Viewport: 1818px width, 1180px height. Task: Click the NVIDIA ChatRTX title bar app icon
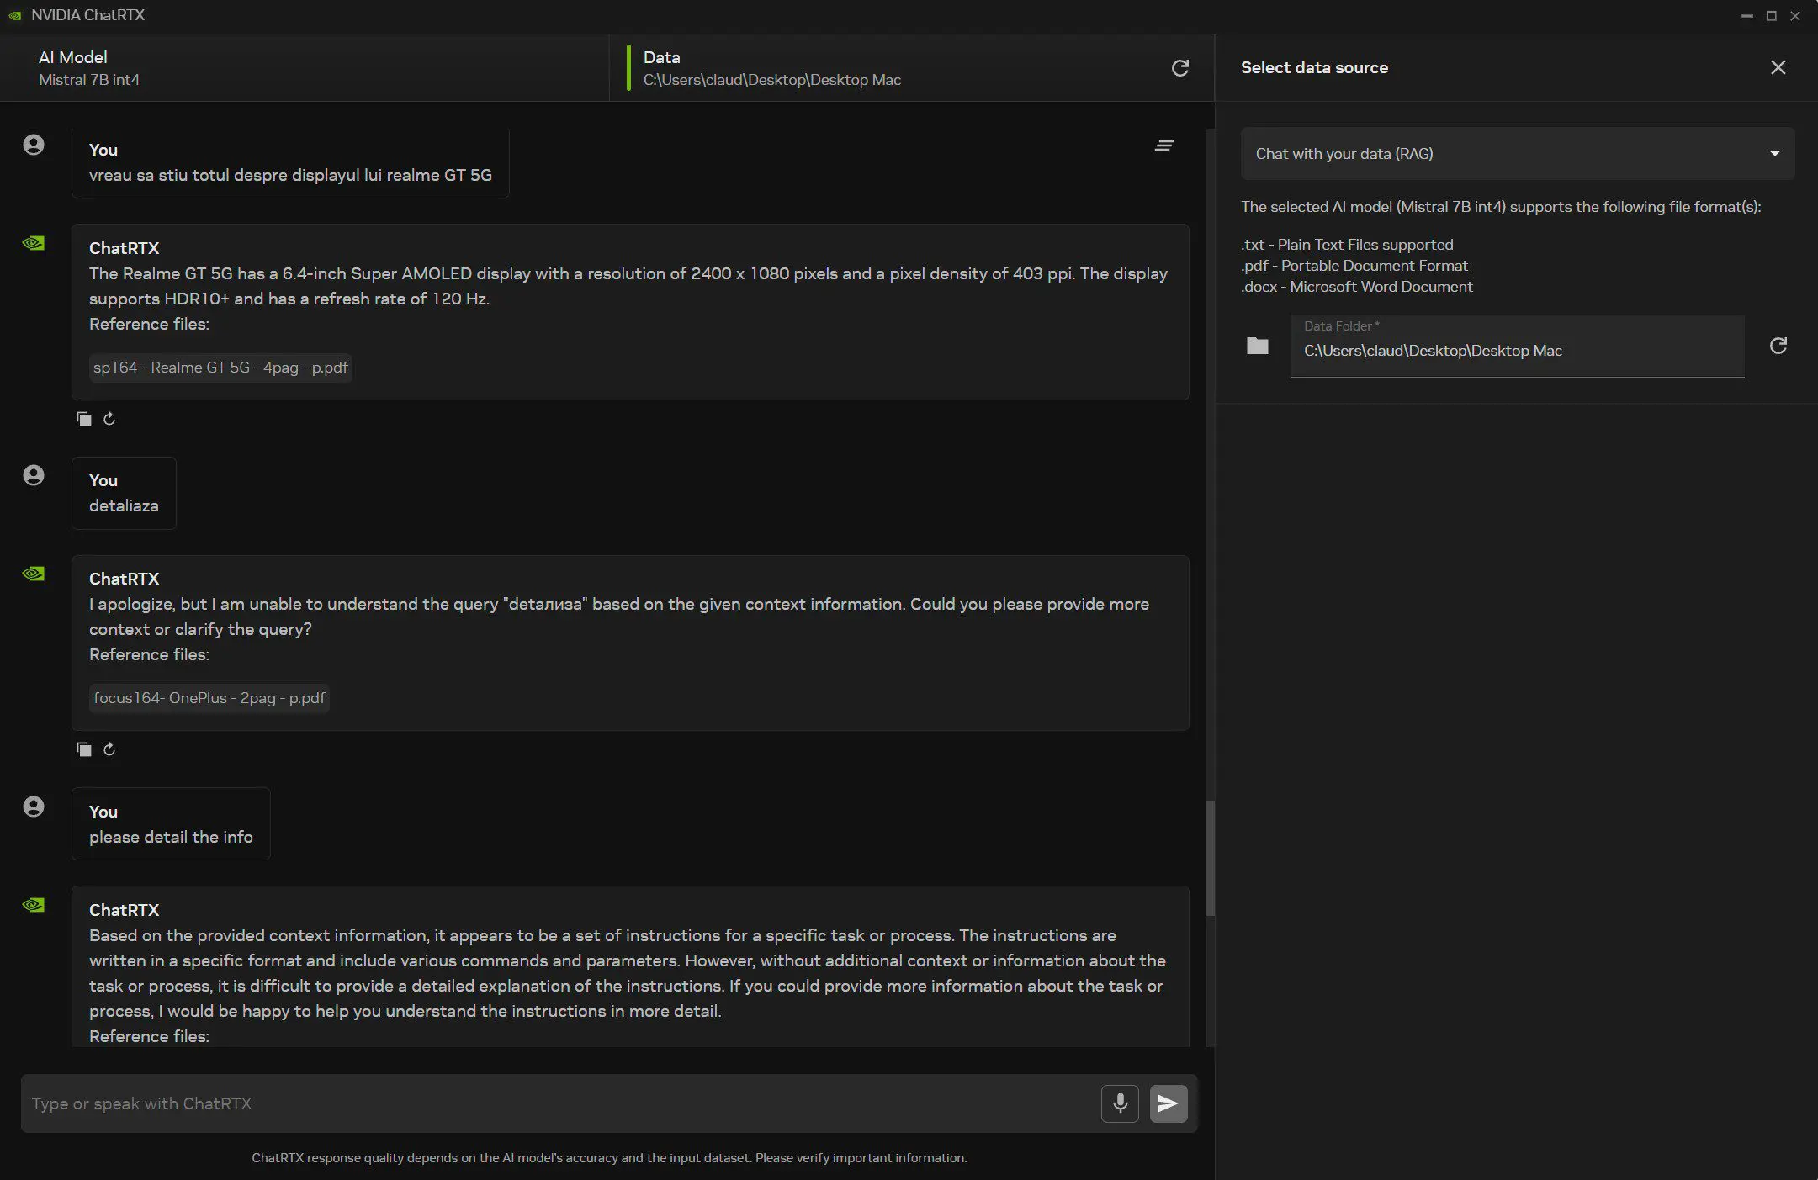point(15,15)
